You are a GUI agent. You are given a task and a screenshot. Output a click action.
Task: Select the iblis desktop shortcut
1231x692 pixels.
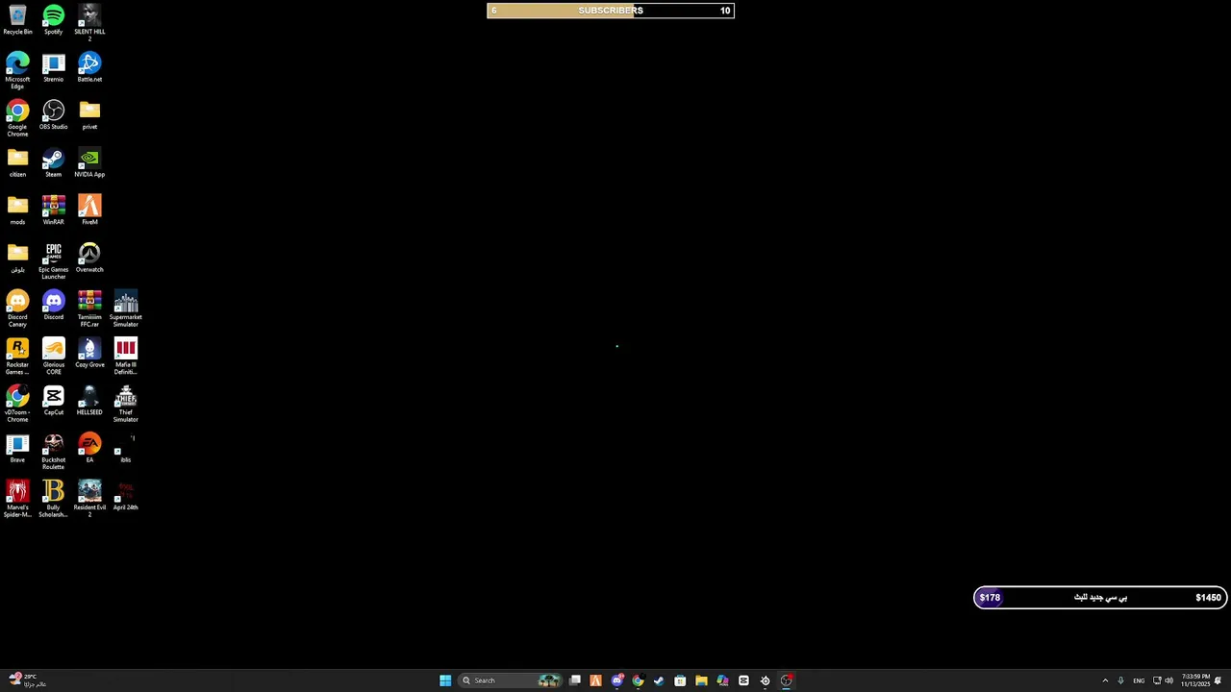click(x=125, y=449)
